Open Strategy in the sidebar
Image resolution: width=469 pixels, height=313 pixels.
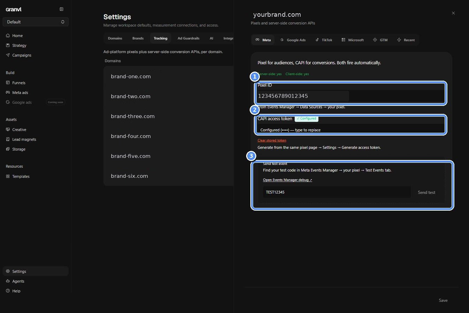click(36, 45)
